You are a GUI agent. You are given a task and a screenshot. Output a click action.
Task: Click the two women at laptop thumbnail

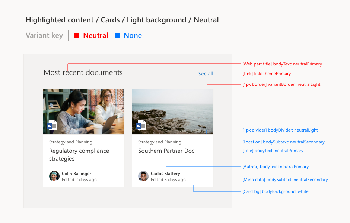click(x=83, y=111)
